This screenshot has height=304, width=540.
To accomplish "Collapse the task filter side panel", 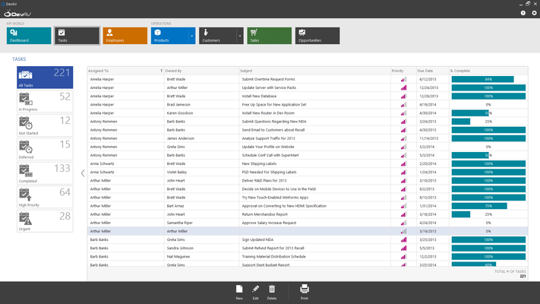I will click(x=83, y=173).
